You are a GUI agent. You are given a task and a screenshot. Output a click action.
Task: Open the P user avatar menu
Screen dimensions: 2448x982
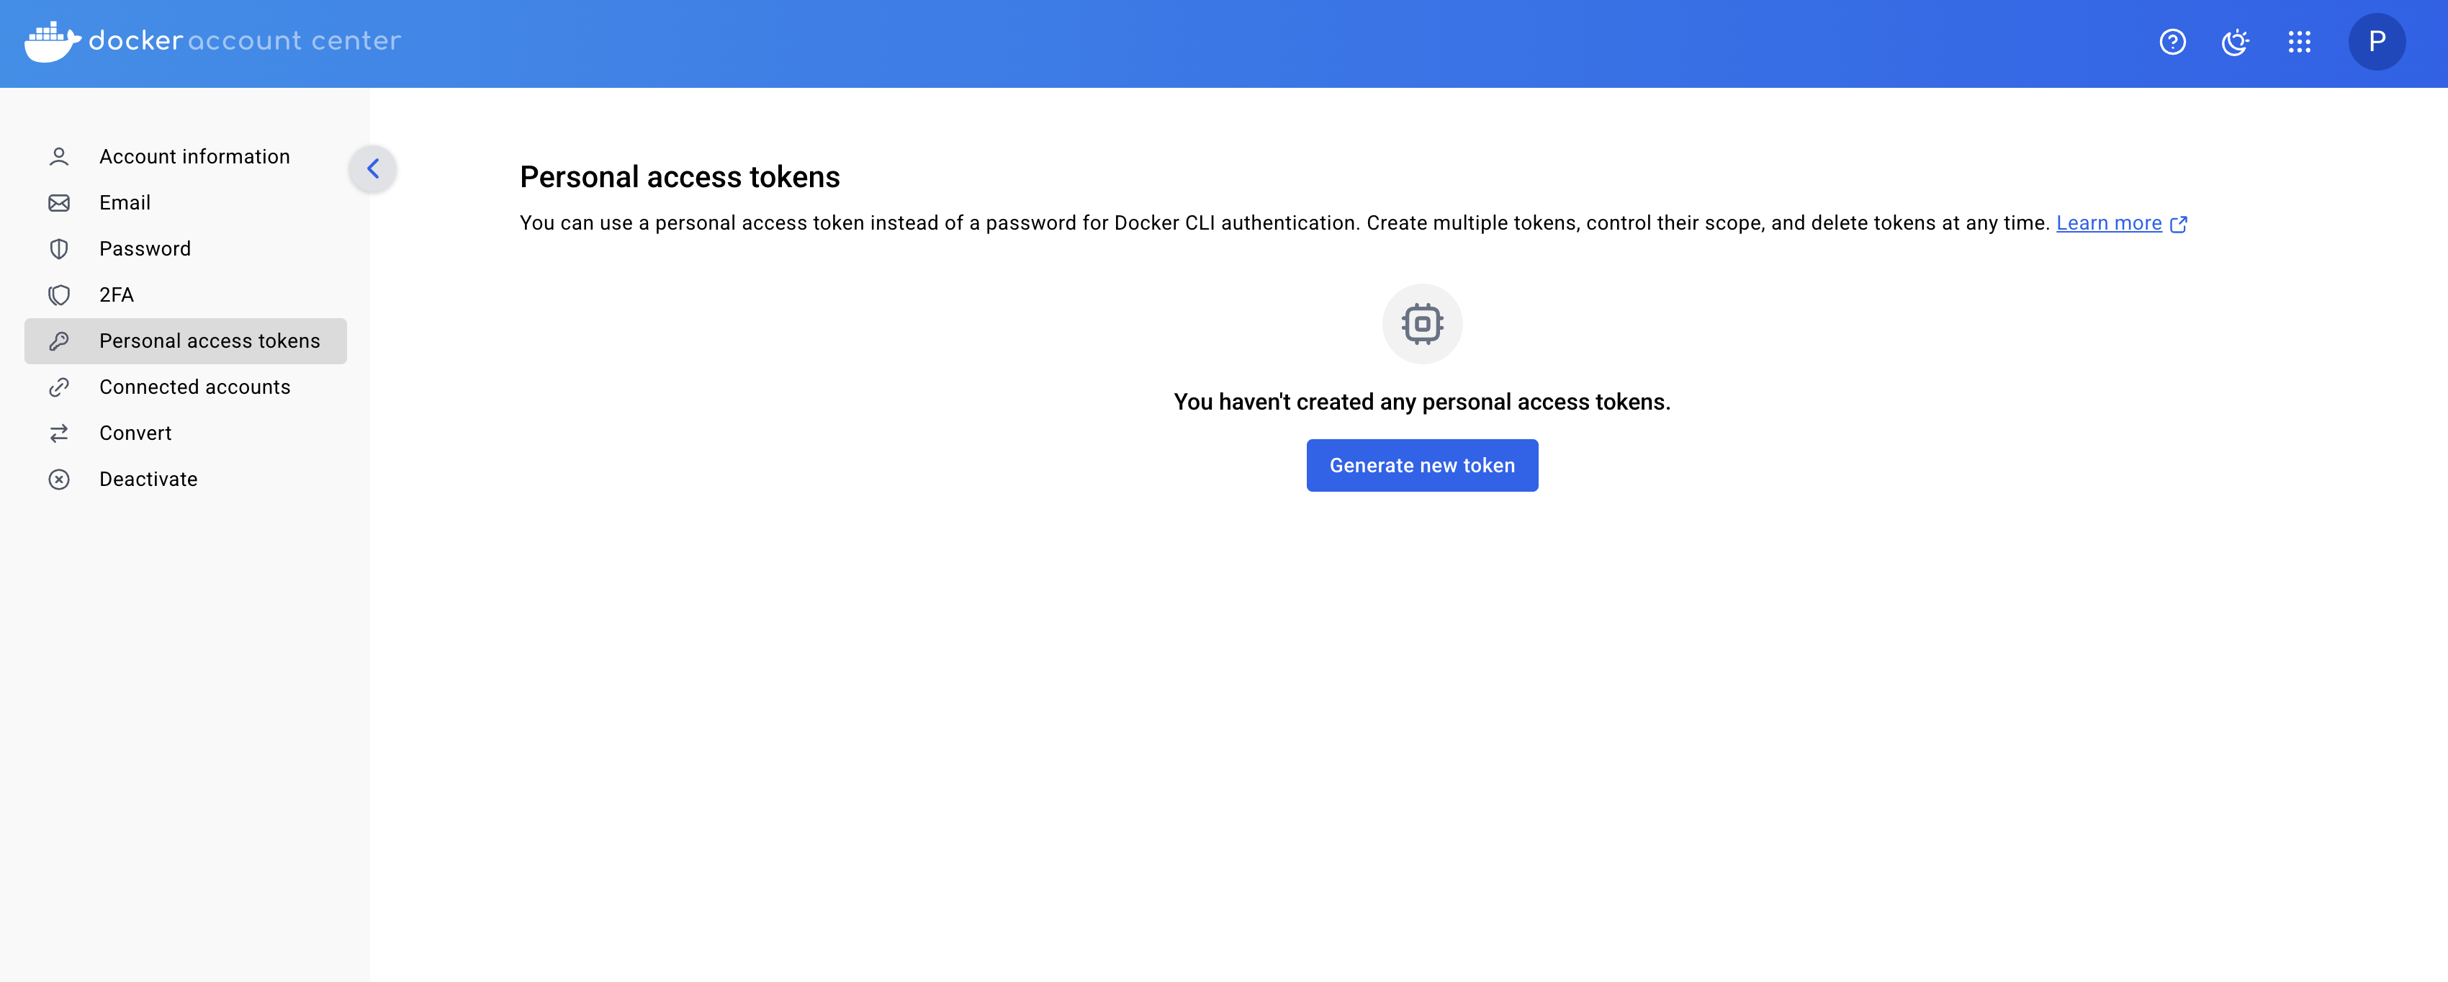tap(2376, 42)
